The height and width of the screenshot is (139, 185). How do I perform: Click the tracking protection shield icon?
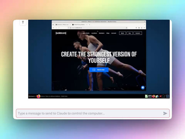pos(68,28)
